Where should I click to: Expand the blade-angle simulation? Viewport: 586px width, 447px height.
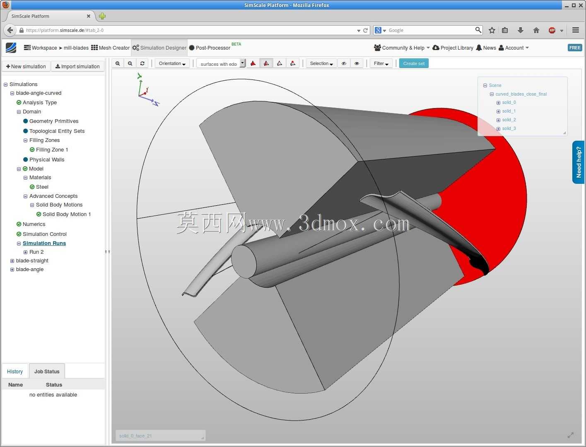click(12, 269)
